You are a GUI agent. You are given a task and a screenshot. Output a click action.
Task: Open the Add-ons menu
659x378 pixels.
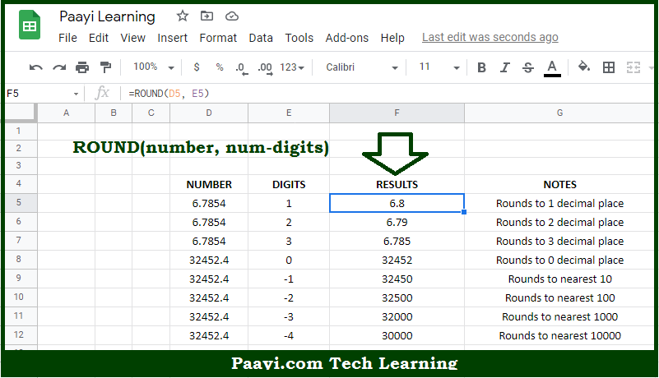(x=346, y=38)
